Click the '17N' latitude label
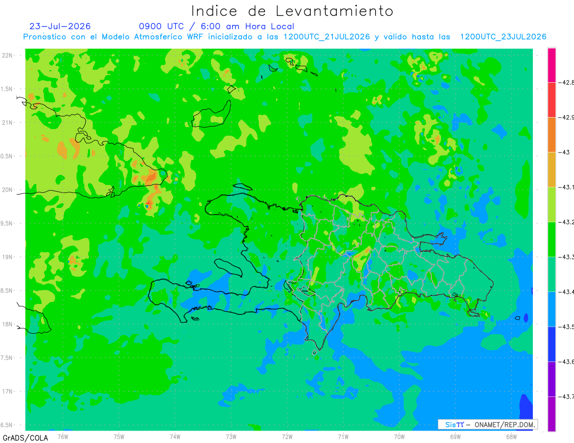This screenshot has height=443, width=574. coord(8,391)
